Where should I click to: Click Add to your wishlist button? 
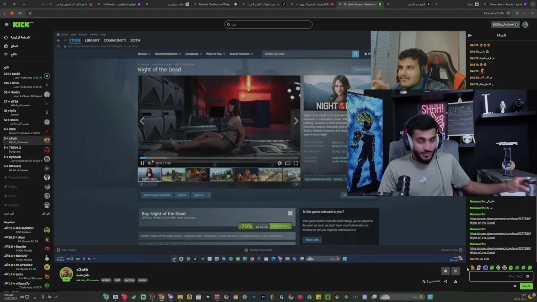pyautogui.click(x=157, y=195)
